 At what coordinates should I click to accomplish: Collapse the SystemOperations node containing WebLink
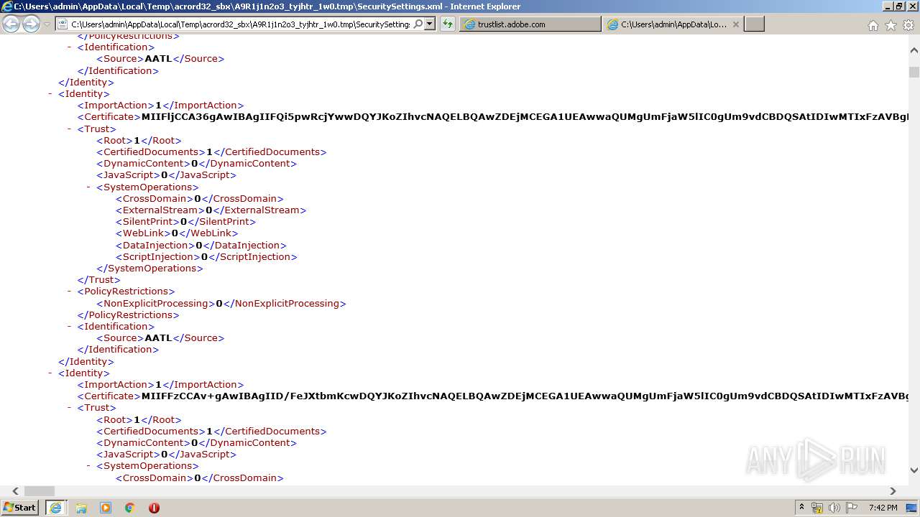coord(89,187)
